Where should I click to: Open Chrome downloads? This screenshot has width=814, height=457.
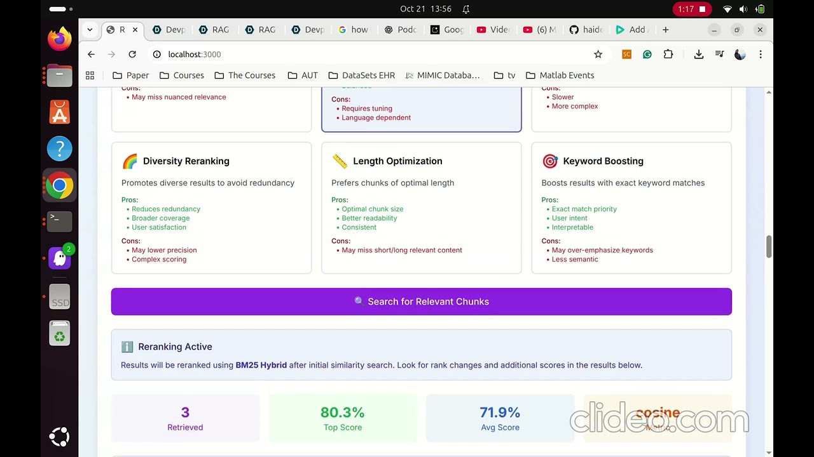click(699, 55)
